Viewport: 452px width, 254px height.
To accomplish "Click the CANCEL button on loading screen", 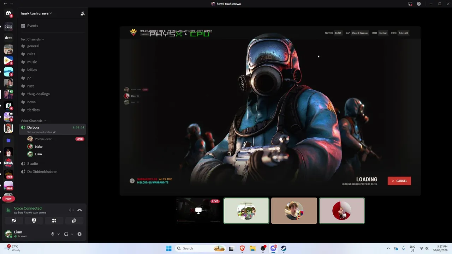I will point(399,181).
